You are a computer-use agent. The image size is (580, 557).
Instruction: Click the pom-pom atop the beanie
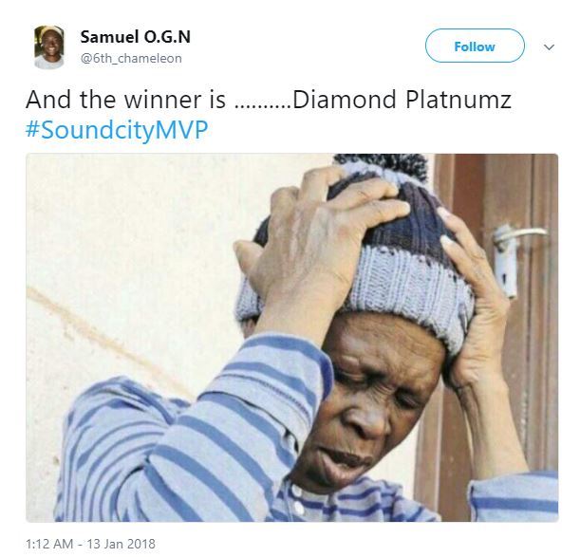coord(383,167)
